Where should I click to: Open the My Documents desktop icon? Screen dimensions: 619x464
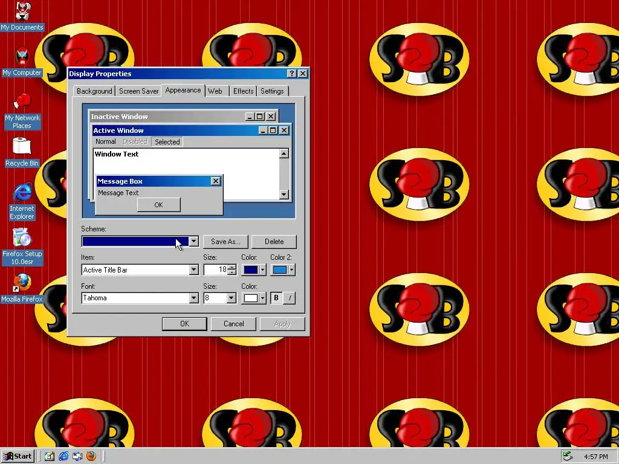pos(22,16)
